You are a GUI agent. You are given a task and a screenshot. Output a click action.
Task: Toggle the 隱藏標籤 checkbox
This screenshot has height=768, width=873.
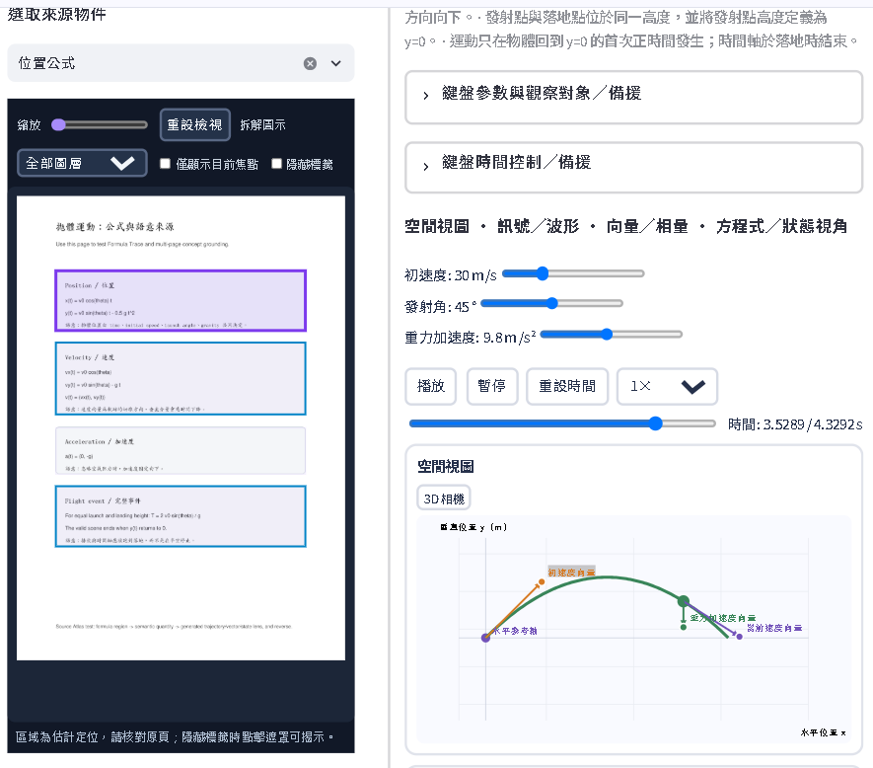coord(277,163)
